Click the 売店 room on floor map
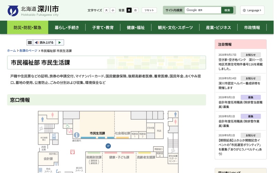This screenshot has width=277, height=173. pos(159,131)
